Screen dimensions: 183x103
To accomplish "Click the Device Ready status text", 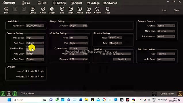I will (x=167, y=94).
